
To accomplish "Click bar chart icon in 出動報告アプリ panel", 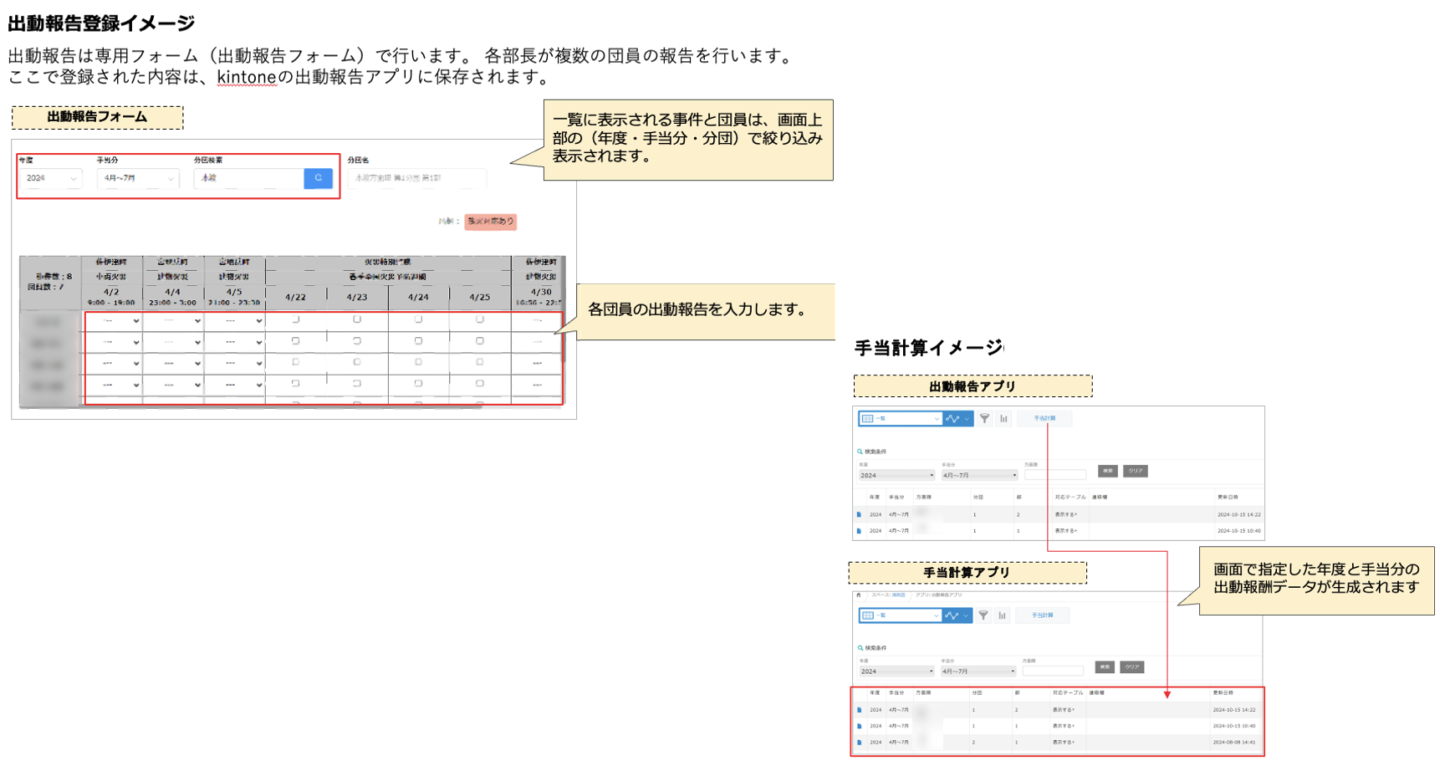I will pos(1003,419).
